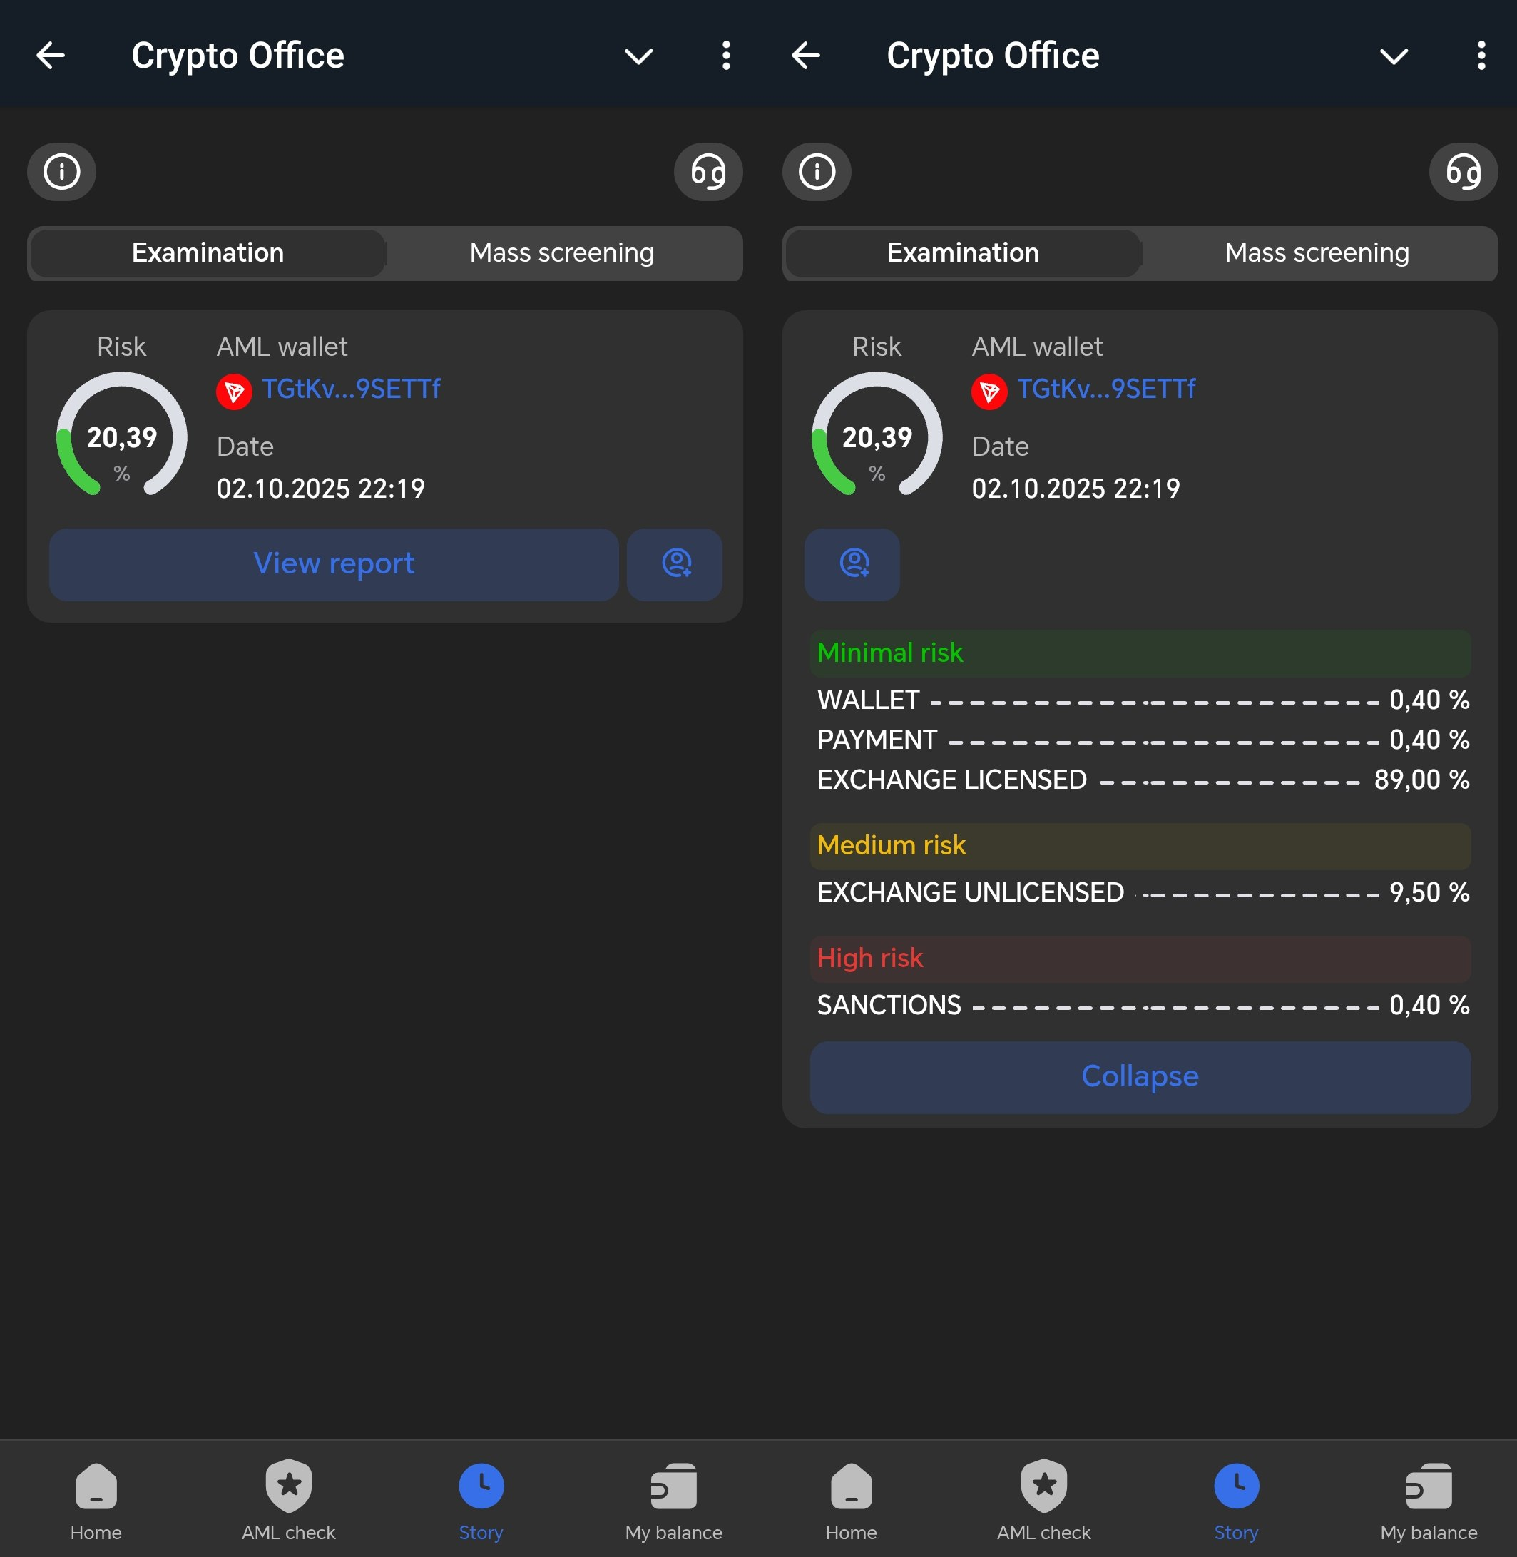This screenshot has width=1517, height=1557.
Task: Add contact using the person-plus icon
Action: (674, 565)
